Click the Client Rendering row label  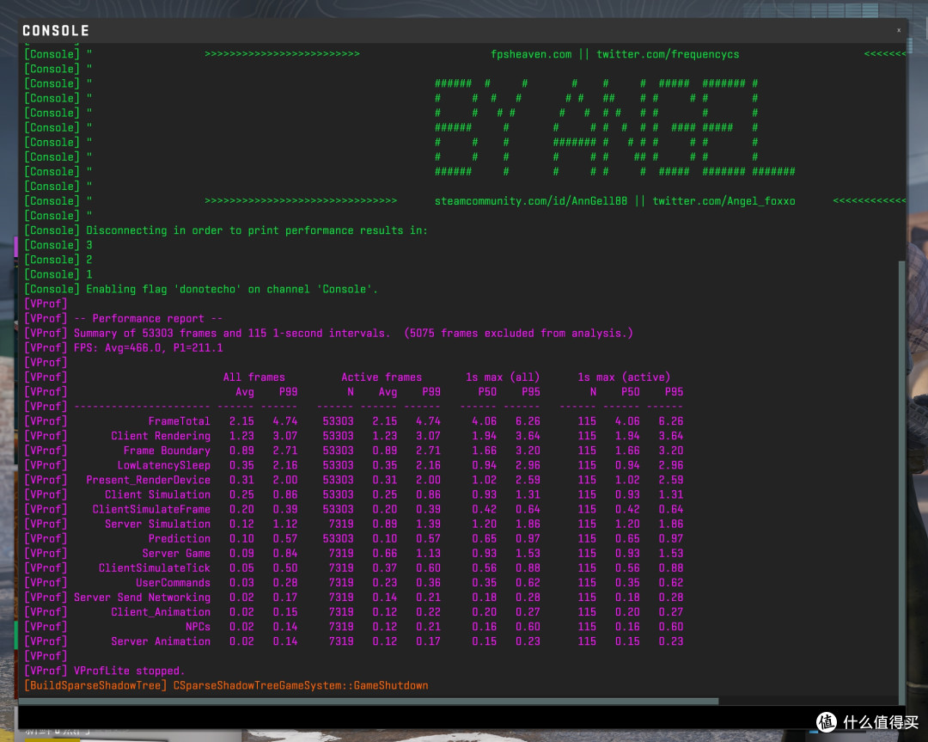[161, 436]
